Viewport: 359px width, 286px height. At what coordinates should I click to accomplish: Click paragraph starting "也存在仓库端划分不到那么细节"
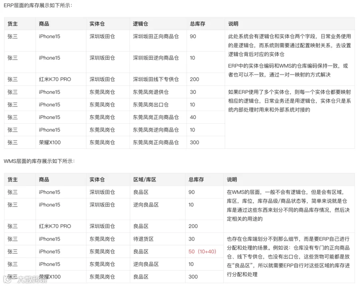click(288, 257)
